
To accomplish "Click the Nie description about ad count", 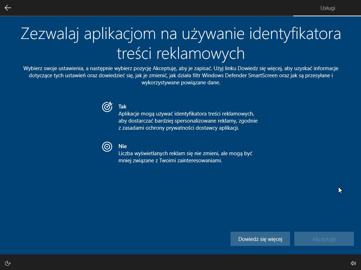I will 185,157.
